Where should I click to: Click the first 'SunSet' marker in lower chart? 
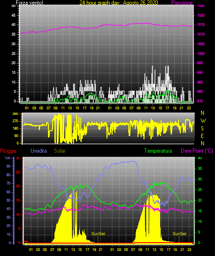pos(98,234)
